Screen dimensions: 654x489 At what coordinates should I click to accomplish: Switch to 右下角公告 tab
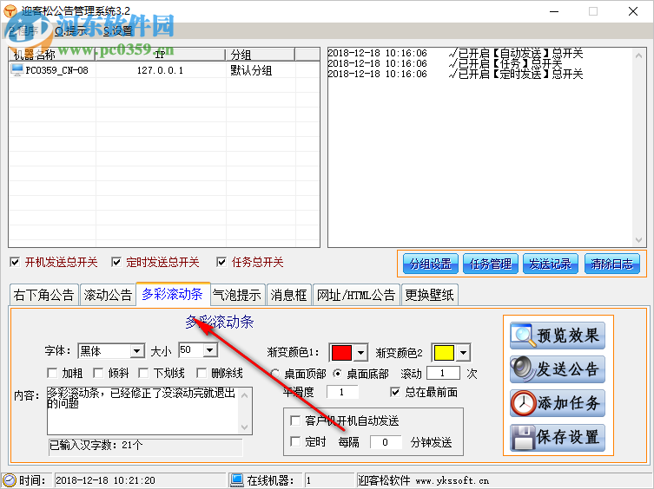point(43,295)
